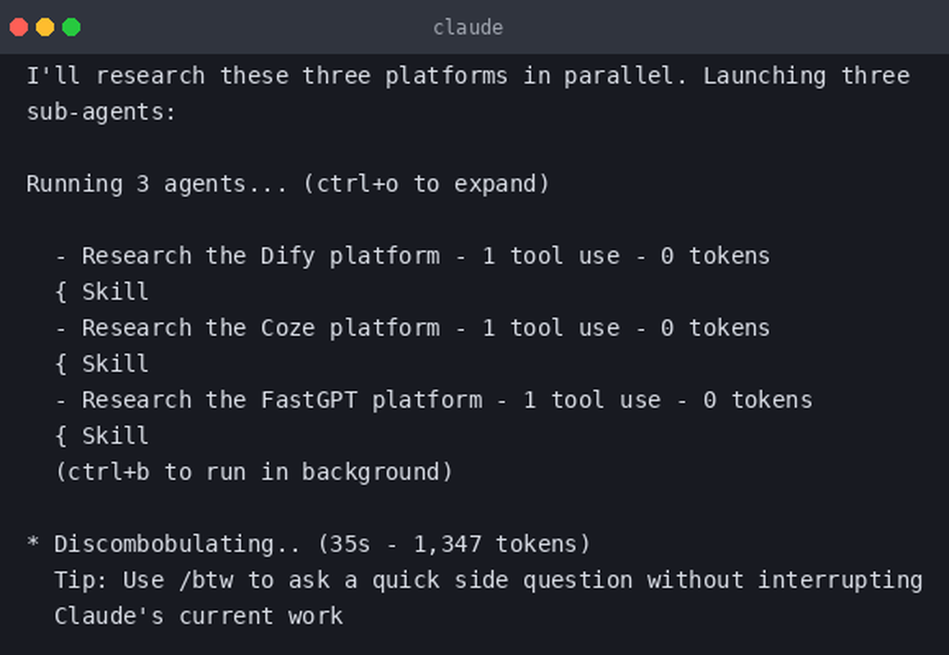
Task: Click the green maximize window button
Action: point(71,27)
